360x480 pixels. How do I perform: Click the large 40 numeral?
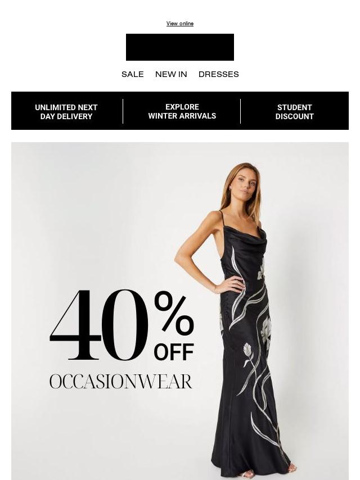tap(98, 325)
